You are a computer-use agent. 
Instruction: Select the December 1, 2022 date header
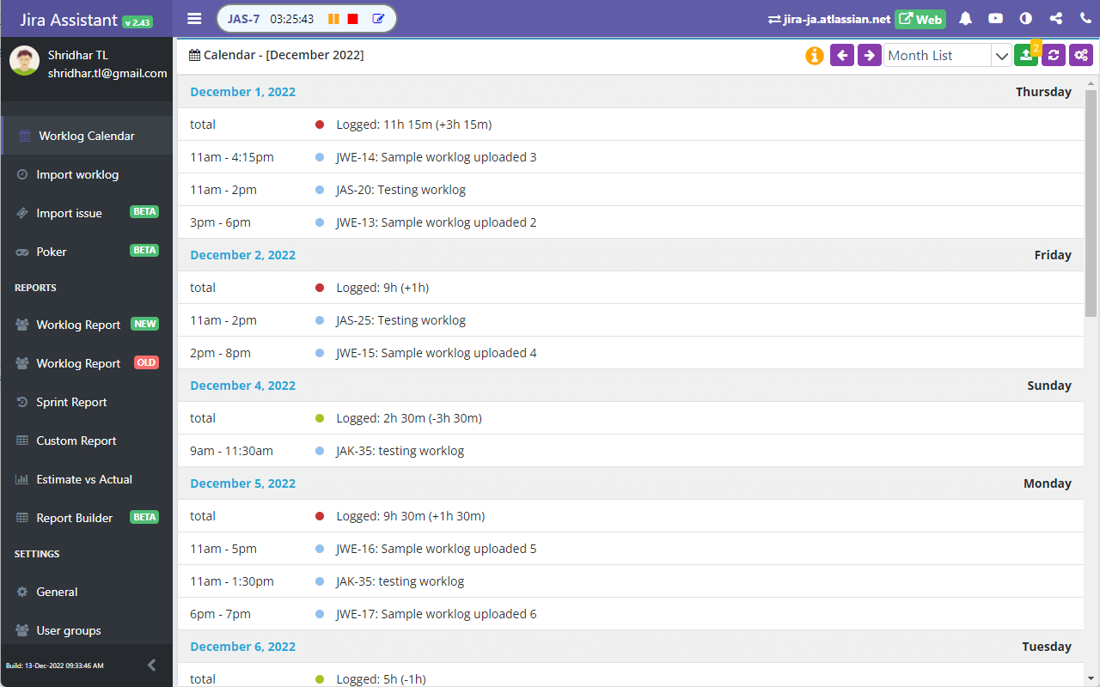(x=242, y=92)
